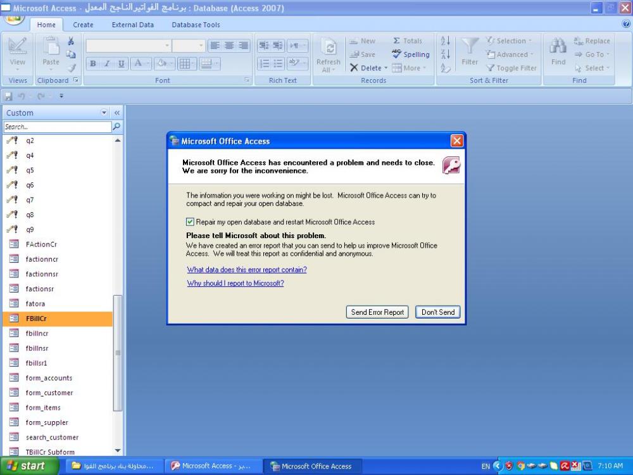Click the Align Left icon

tap(215, 45)
